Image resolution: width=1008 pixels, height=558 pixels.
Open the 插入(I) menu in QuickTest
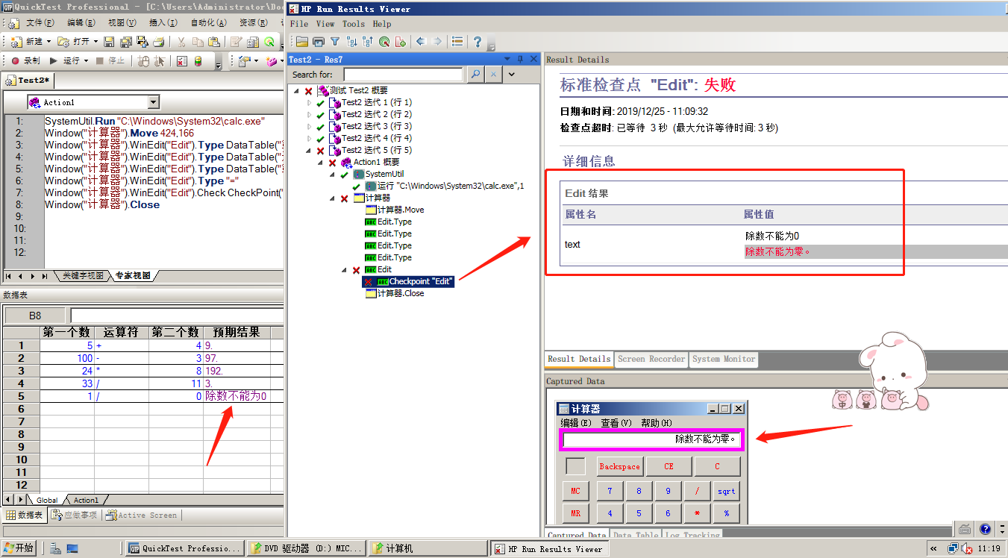(x=163, y=23)
